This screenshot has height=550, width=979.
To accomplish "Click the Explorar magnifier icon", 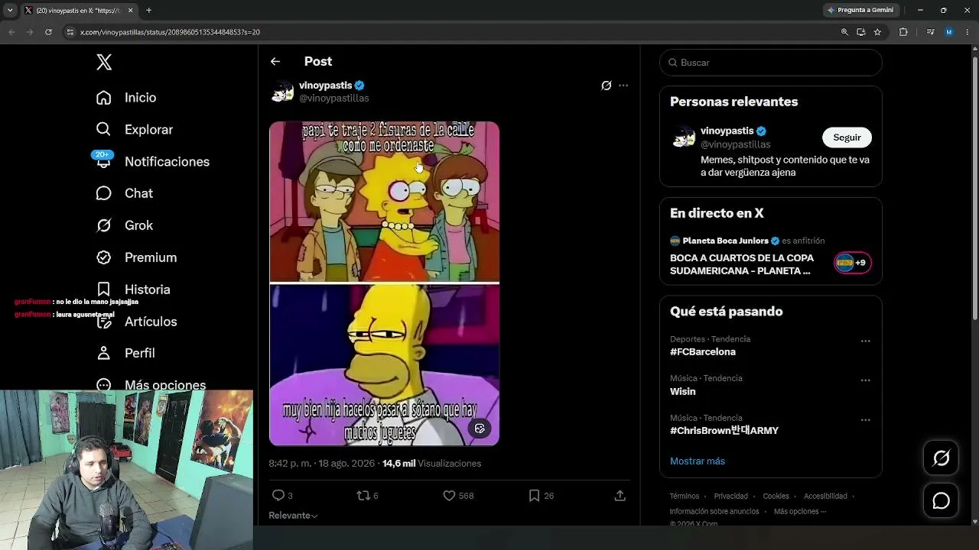I will click(104, 130).
